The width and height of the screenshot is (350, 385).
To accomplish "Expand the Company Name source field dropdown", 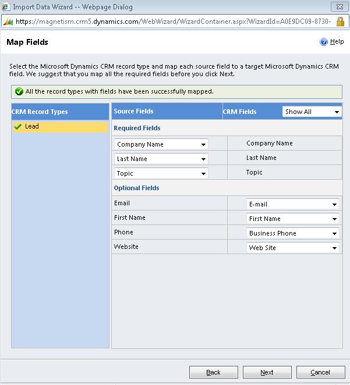I will 203,144.
